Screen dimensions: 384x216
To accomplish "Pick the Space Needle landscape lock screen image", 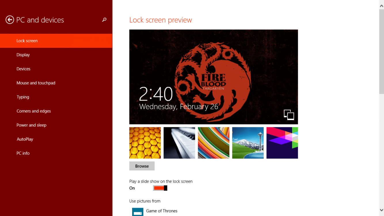I will (248, 143).
